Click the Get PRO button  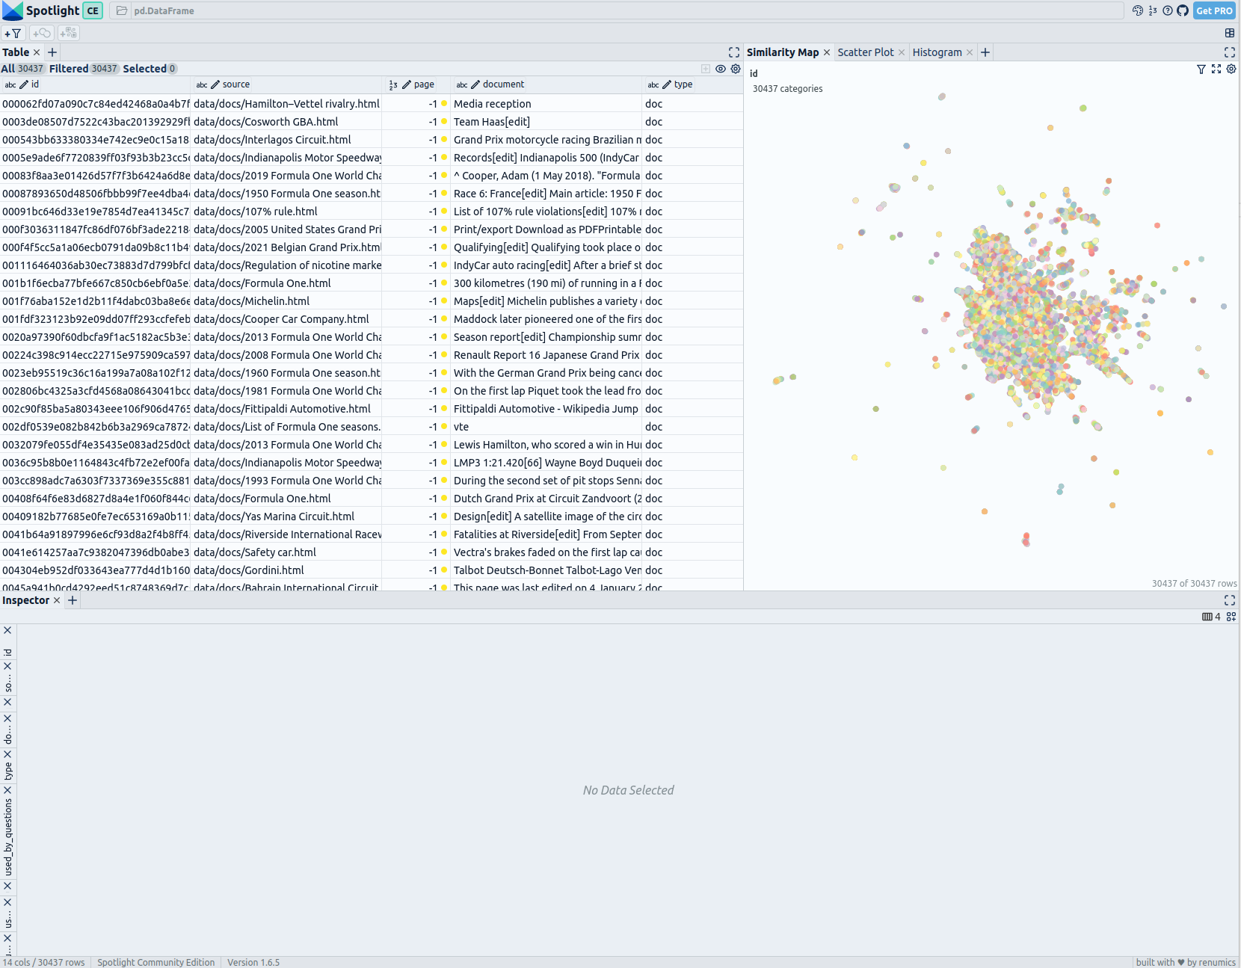pyautogui.click(x=1214, y=10)
